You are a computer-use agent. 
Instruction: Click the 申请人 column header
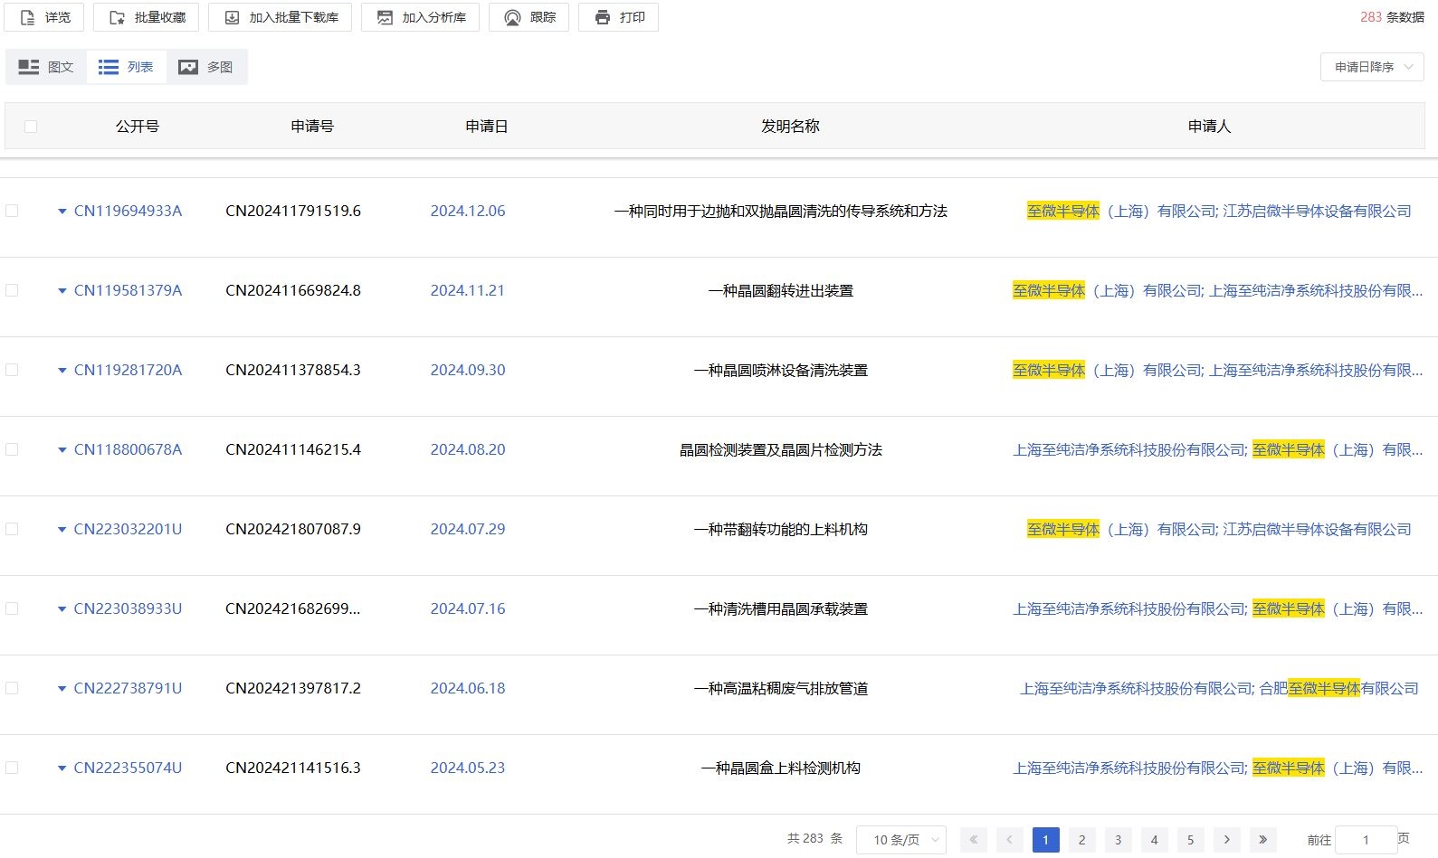point(1210,127)
